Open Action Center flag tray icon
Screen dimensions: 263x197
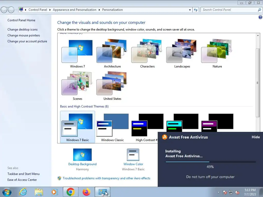pyautogui.click(x=224, y=192)
